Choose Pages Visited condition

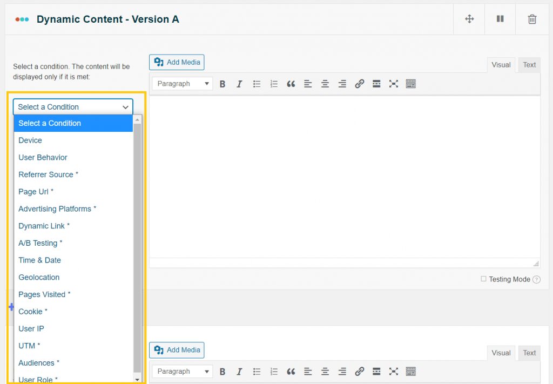click(x=73, y=294)
